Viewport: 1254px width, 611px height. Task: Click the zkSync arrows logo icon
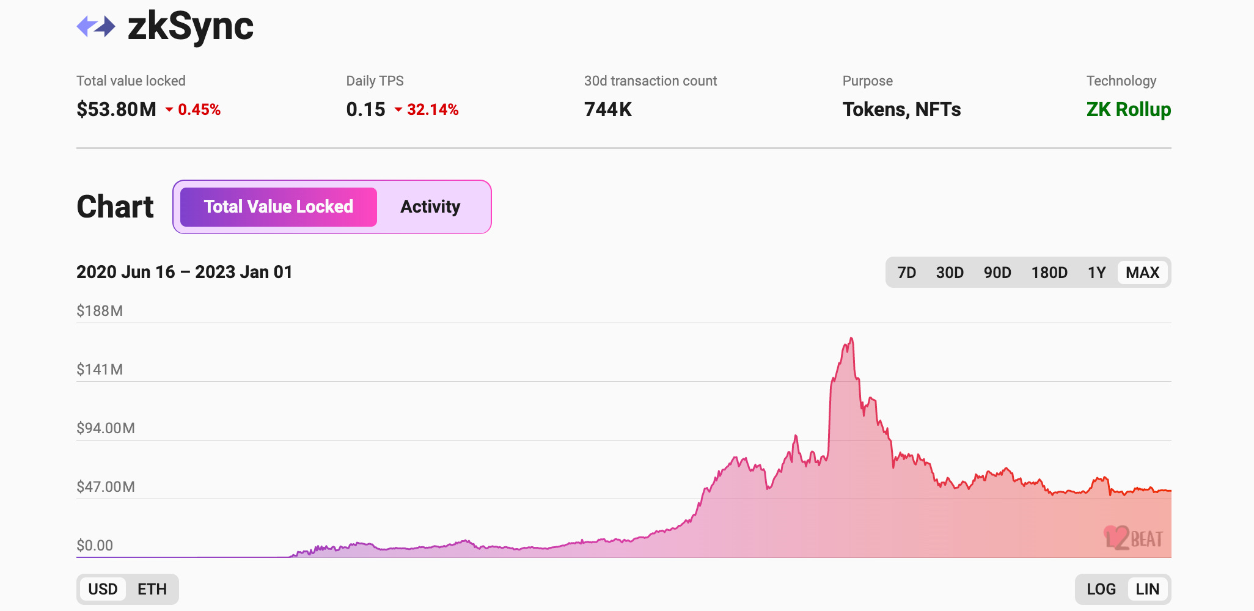pyautogui.click(x=96, y=26)
